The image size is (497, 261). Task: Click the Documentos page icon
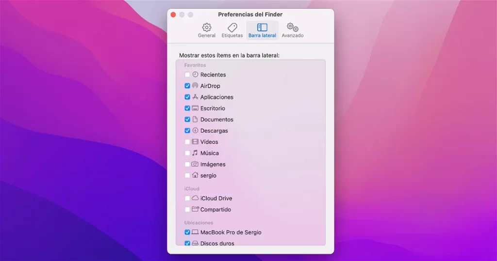[195, 119]
